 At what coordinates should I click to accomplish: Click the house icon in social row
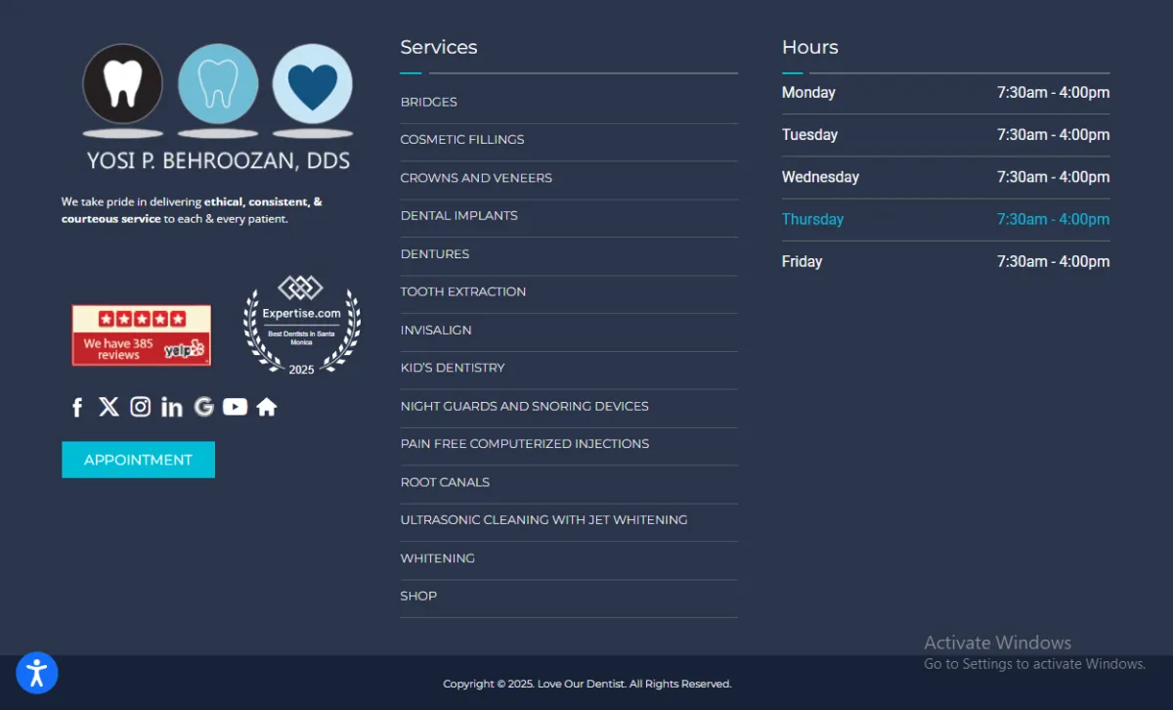pyautogui.click(x=267, y=407)
